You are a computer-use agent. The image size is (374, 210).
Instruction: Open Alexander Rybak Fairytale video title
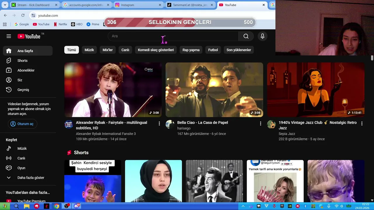112,125
